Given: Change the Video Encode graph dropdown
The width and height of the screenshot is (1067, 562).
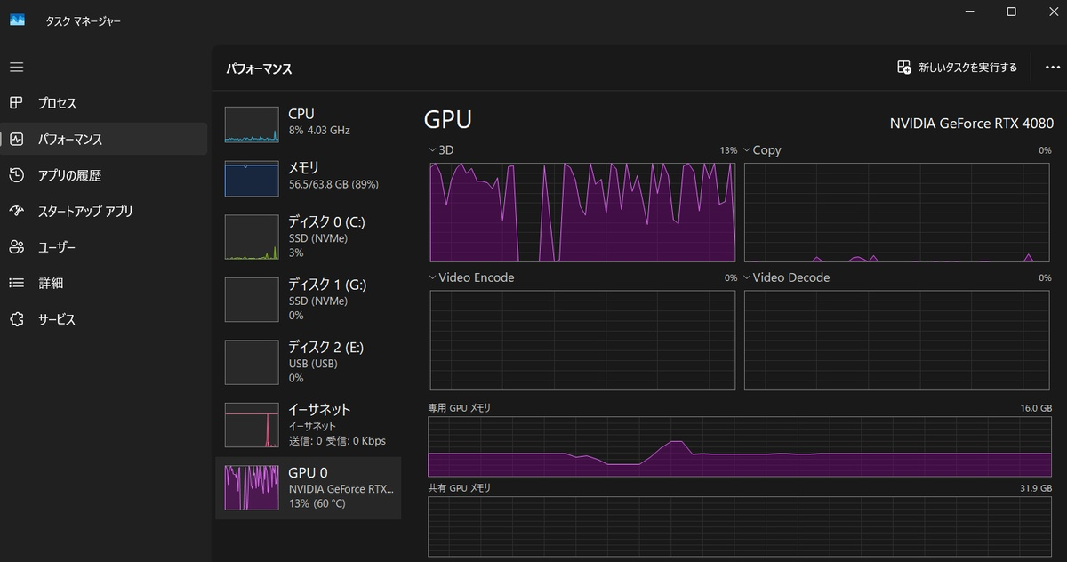Looking at the screenshot, I should (433, 277).
